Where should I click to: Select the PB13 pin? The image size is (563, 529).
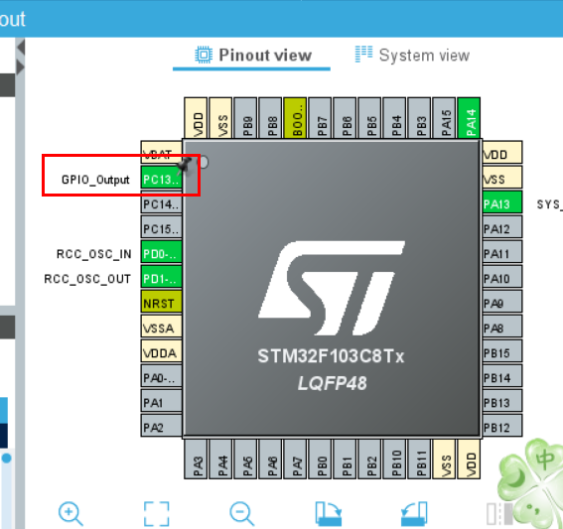(502, 402)
